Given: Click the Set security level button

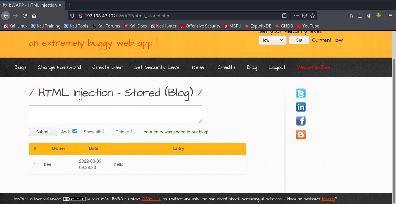Looking at the screenshot, I should point(299,40).
